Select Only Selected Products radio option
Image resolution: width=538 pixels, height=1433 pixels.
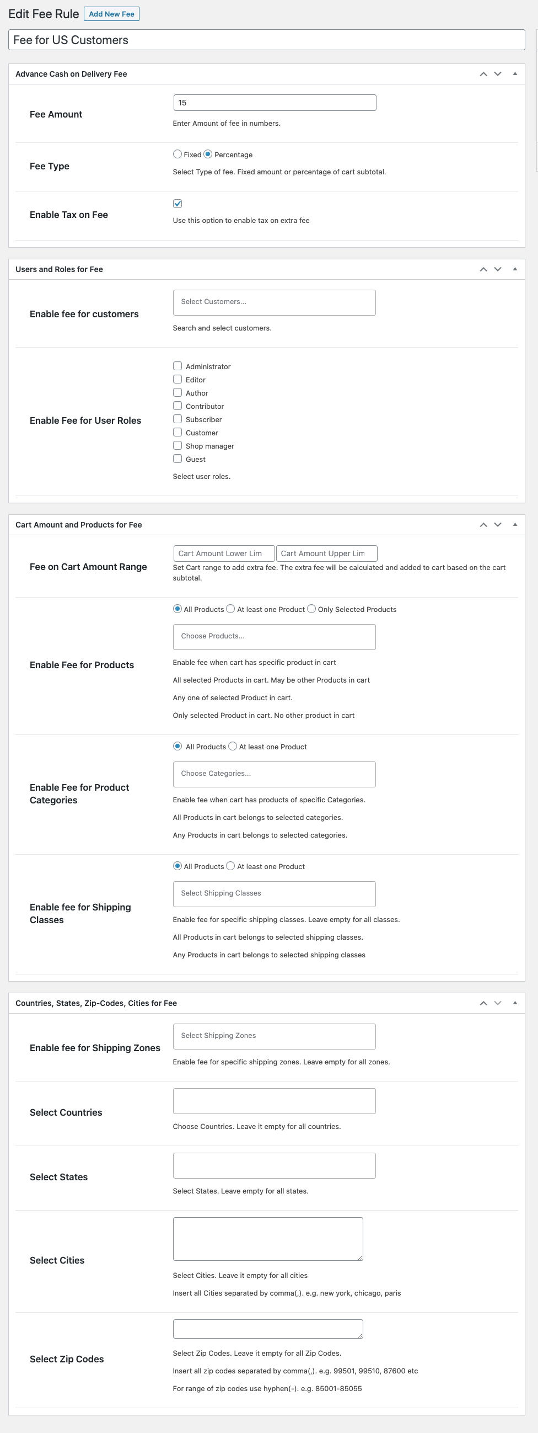click(312, 609)
